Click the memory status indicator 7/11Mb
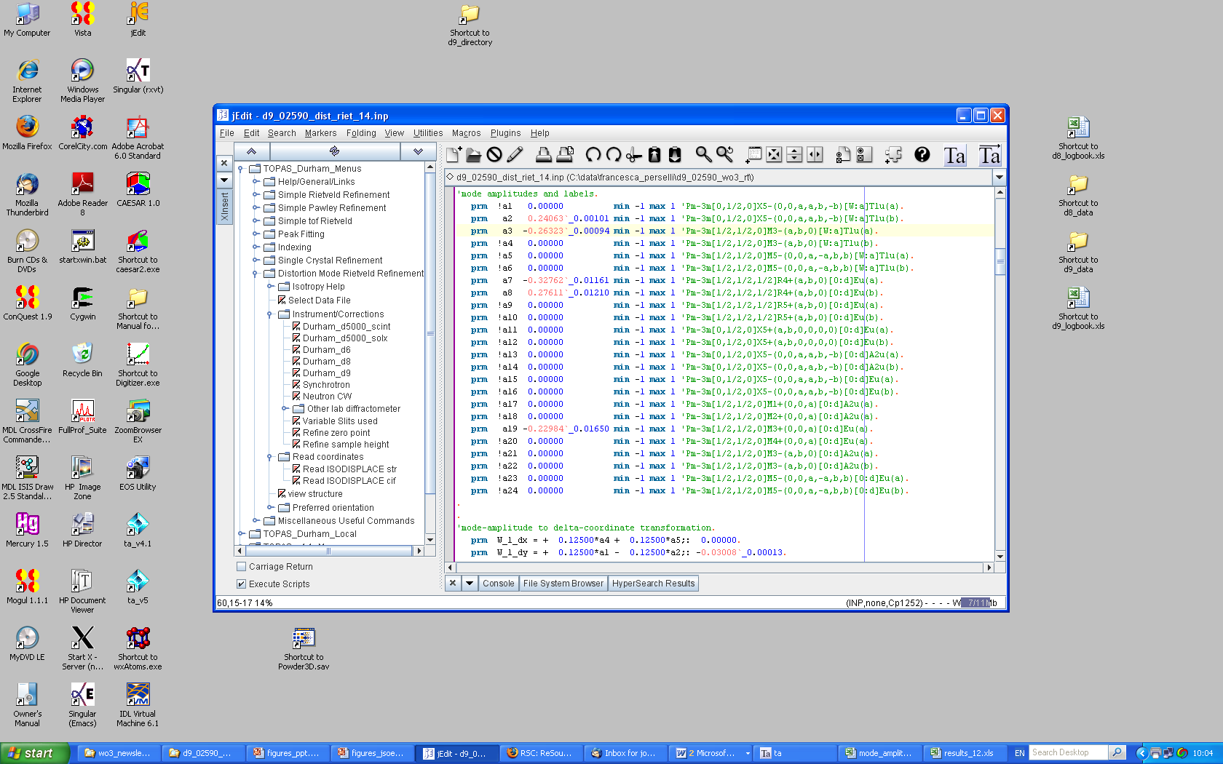The width and height of the screenshot is (1223, 764). [x=979, y=602]
